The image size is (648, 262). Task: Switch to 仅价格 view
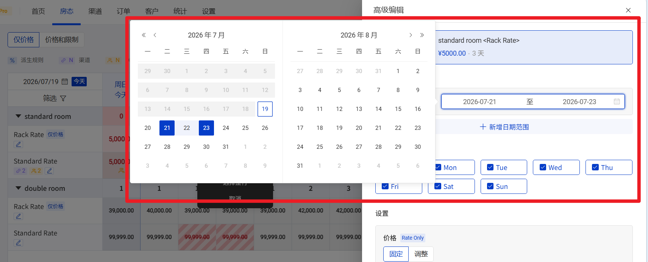pyautogui.click(x=23, y=40)
